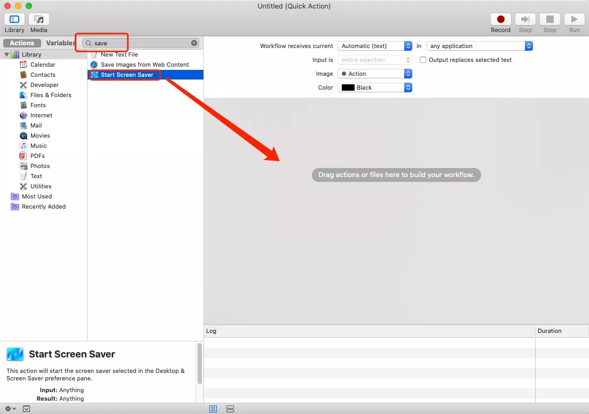Click the black color swatch
Screen dimensions: 589x414
[x=348, y=87]
